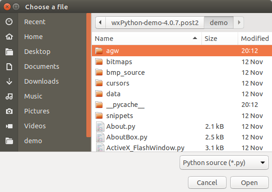Click the path bar forward arrow

pos(239,23)
